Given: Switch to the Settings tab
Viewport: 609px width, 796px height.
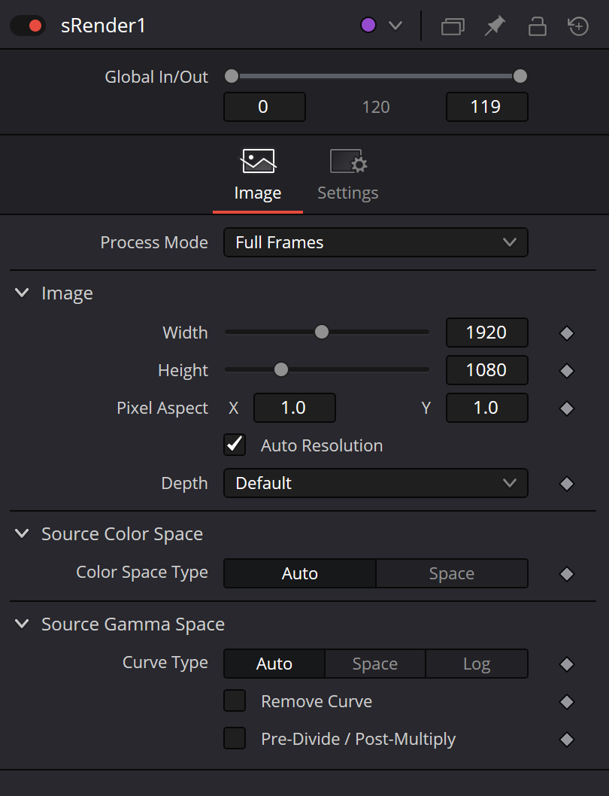Looking at the screenshot, I should 348,176.
